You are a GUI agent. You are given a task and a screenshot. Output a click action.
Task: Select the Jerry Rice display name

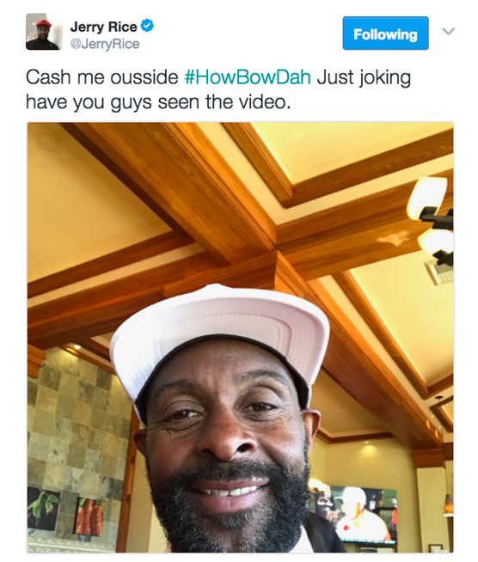click(x=104, y=27)
